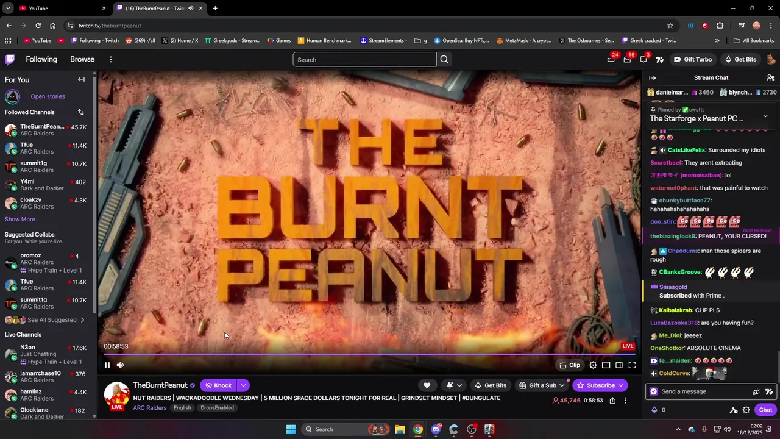Screen dimensions: 780x439
Task: Toggle system volume icon in tray
Action: [726, 429]
